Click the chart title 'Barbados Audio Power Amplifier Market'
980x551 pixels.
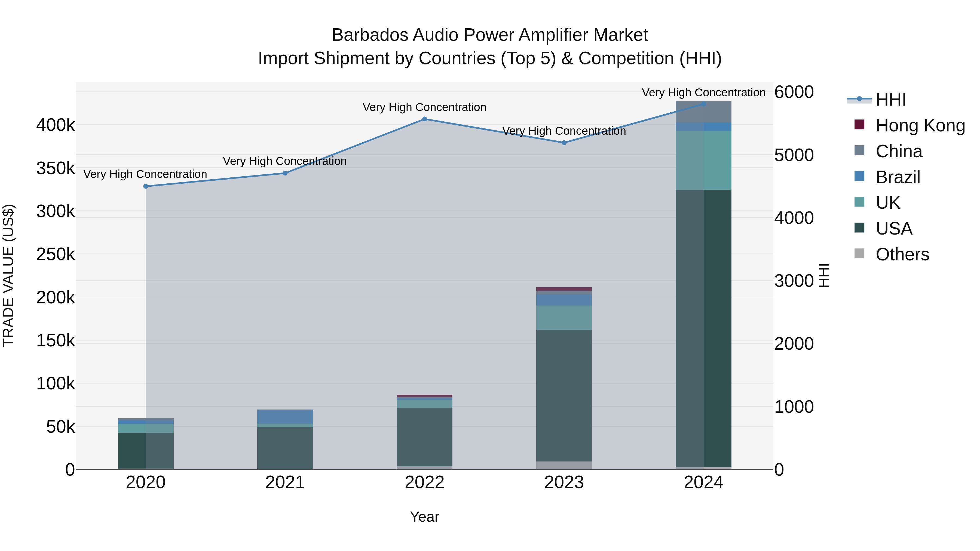[490, 35]
